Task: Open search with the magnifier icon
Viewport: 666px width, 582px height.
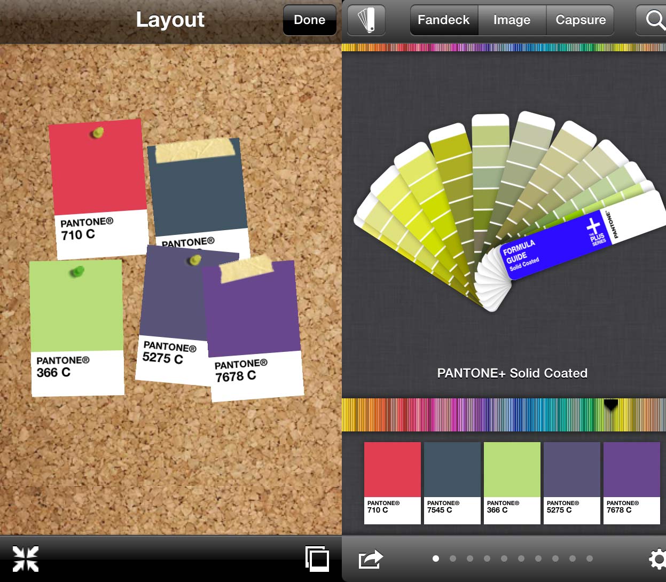Action: [654, 20]
